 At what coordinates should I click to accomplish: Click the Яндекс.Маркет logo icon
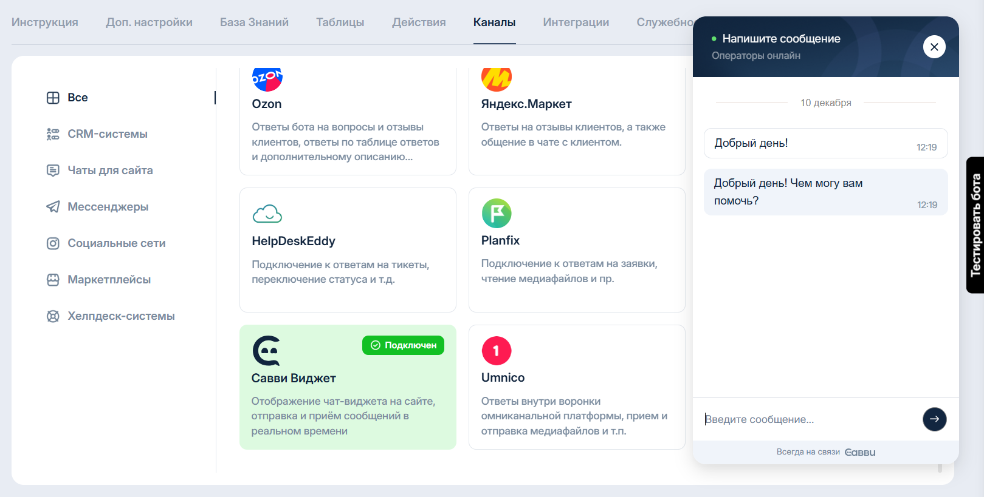click(x=496, y=78)
